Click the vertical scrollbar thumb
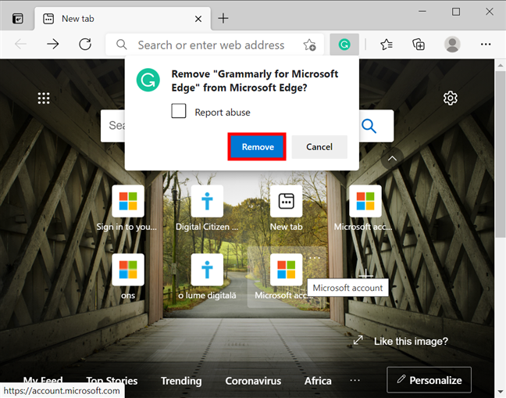Image resolution: width=506 pixels, height=398 pixels. pyautogui.click(x=501, y=153)
